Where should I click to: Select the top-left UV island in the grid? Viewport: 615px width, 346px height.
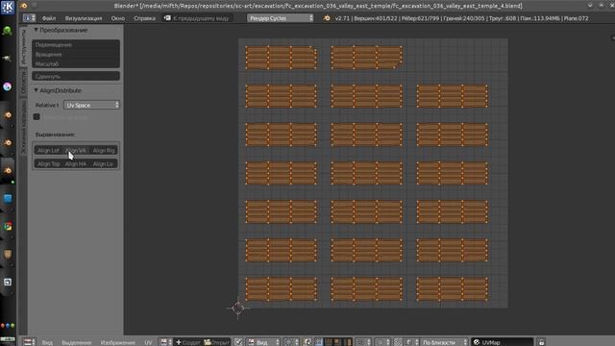pos(281,58)
